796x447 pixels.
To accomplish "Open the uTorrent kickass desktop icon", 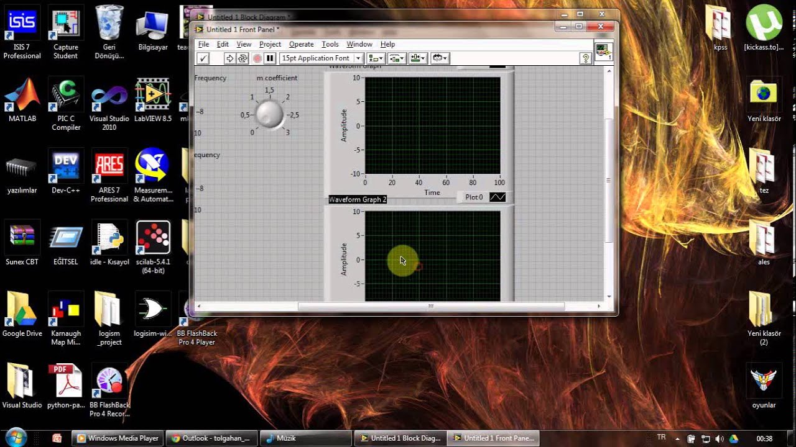I will pyautogui.click(x=764, y=28).
